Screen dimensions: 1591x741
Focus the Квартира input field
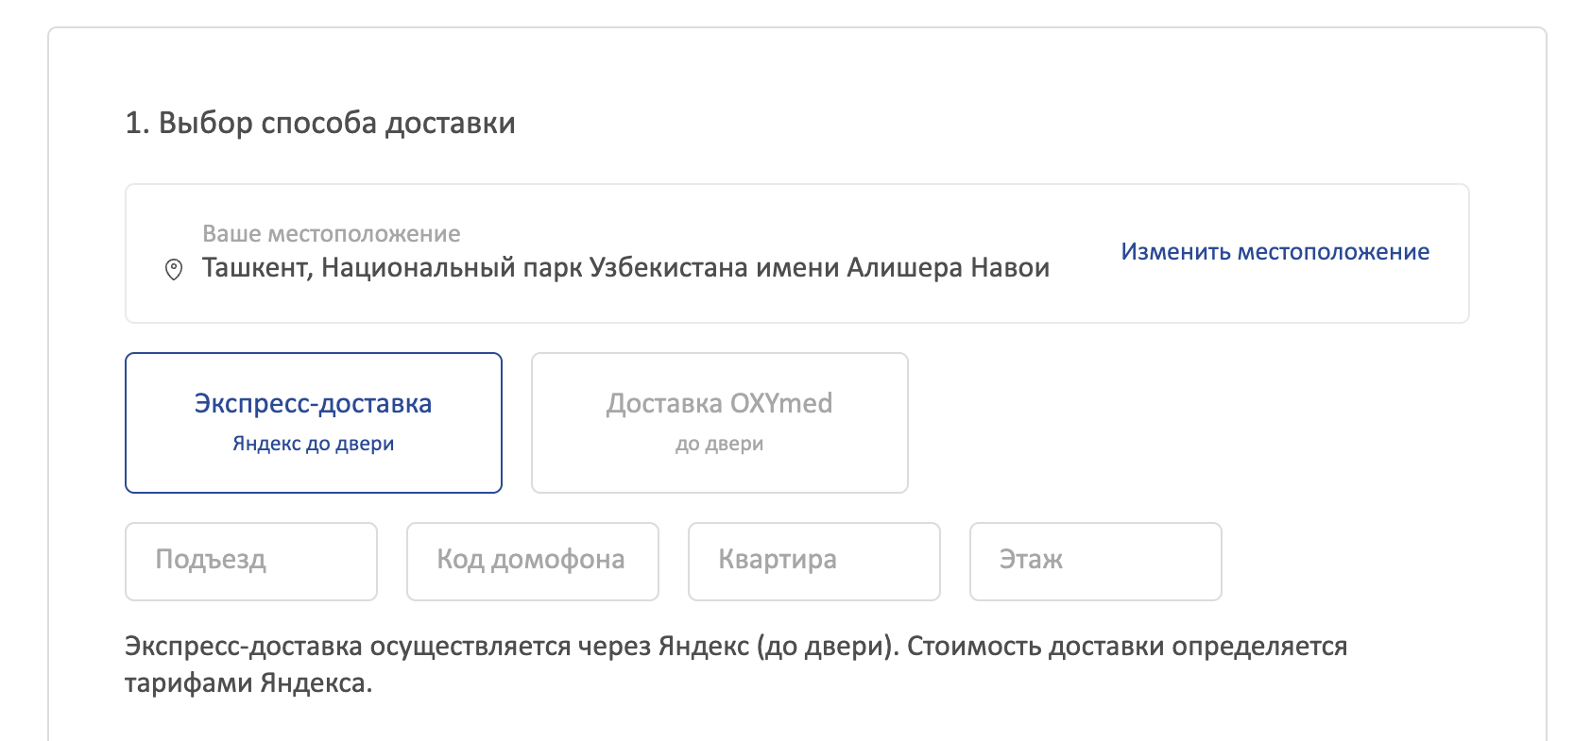(813, 561)
